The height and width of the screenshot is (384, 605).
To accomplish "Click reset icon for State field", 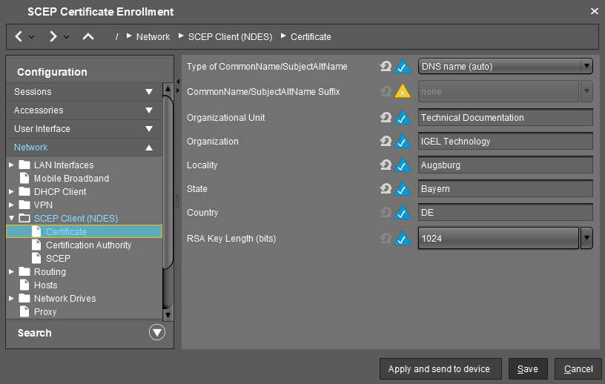I will (x=386, y=189).
